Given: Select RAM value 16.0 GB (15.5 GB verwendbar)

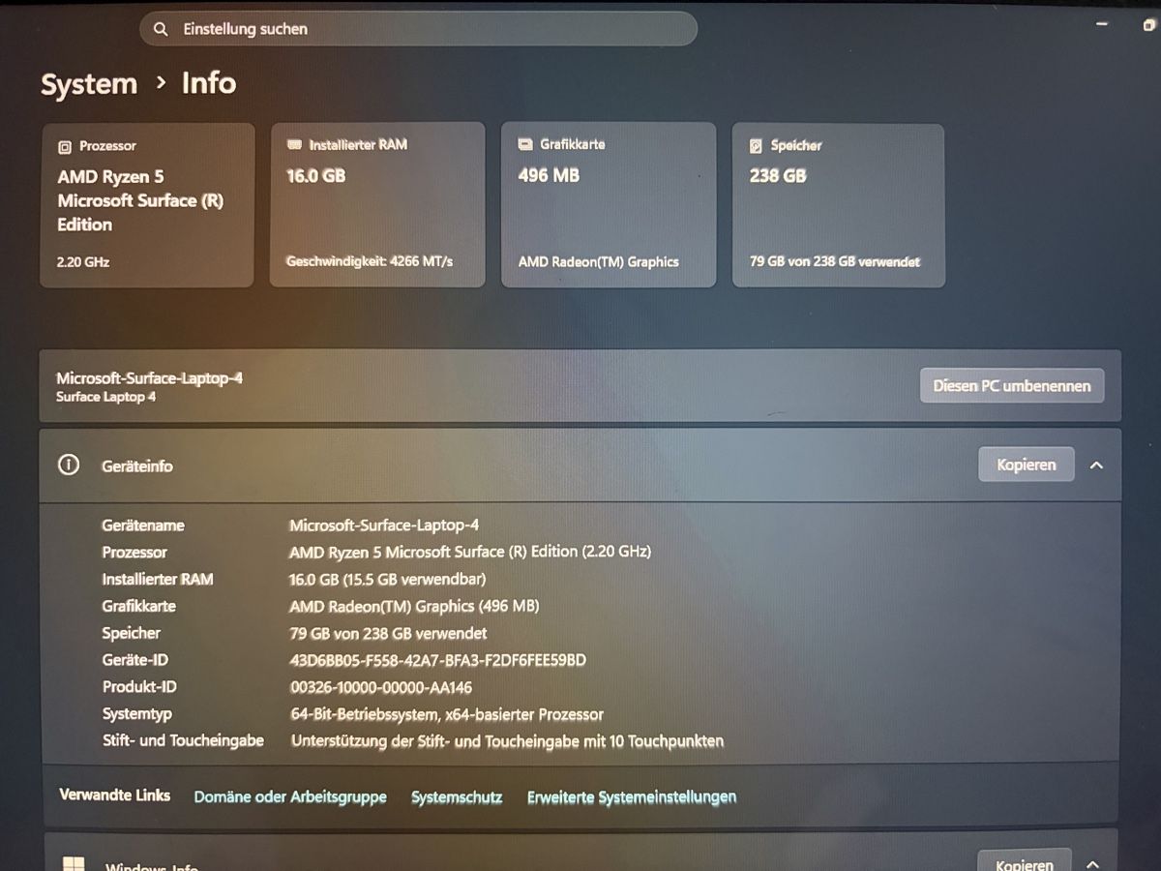Looking at the screenshot, I should (387, 580).
